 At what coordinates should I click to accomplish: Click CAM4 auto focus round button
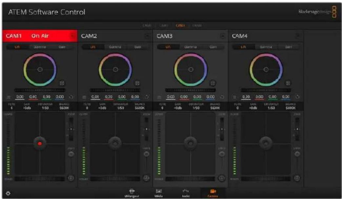[x=297, y=178]
